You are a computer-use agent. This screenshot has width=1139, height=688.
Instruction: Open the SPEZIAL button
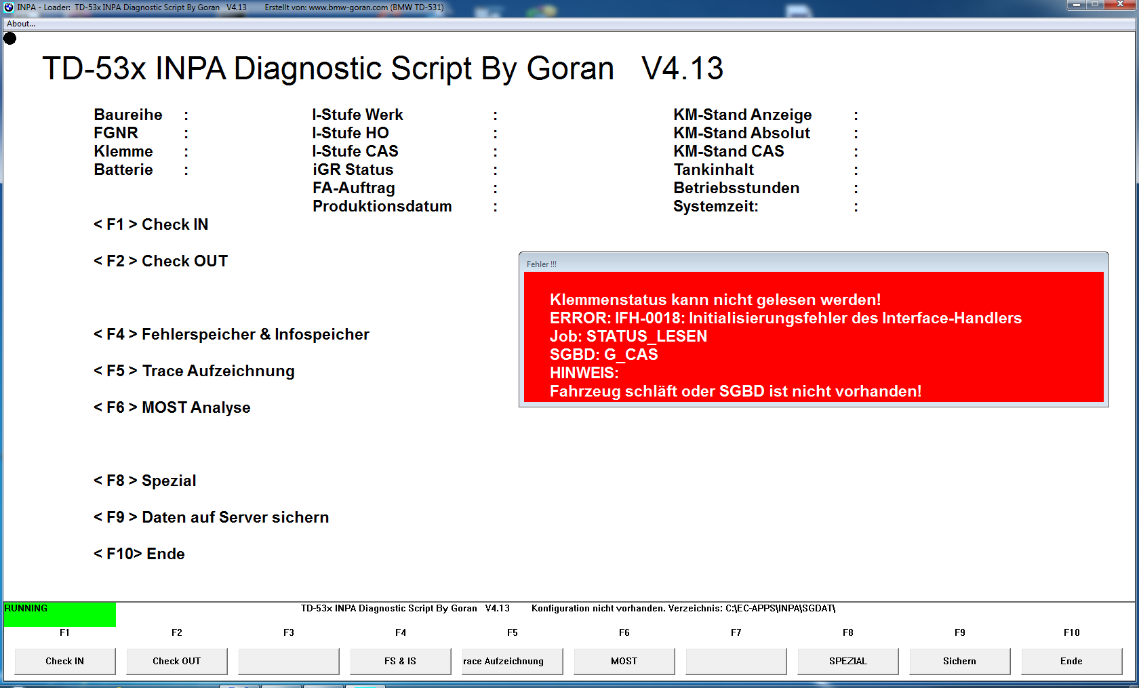coord(848,661)
